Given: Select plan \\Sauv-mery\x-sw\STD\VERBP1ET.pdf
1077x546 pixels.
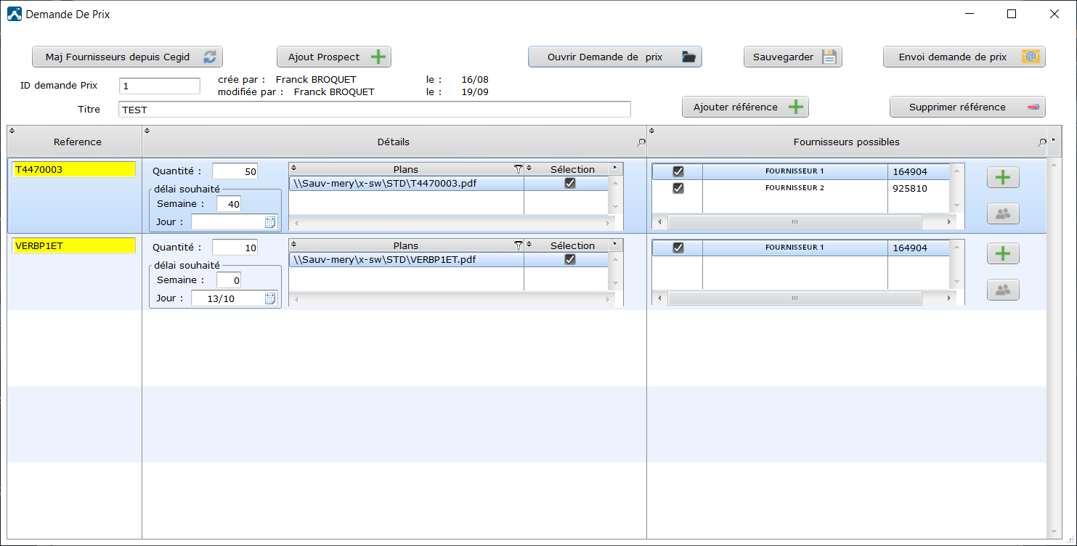Looking at the screenshot, I should coord(406,259).
